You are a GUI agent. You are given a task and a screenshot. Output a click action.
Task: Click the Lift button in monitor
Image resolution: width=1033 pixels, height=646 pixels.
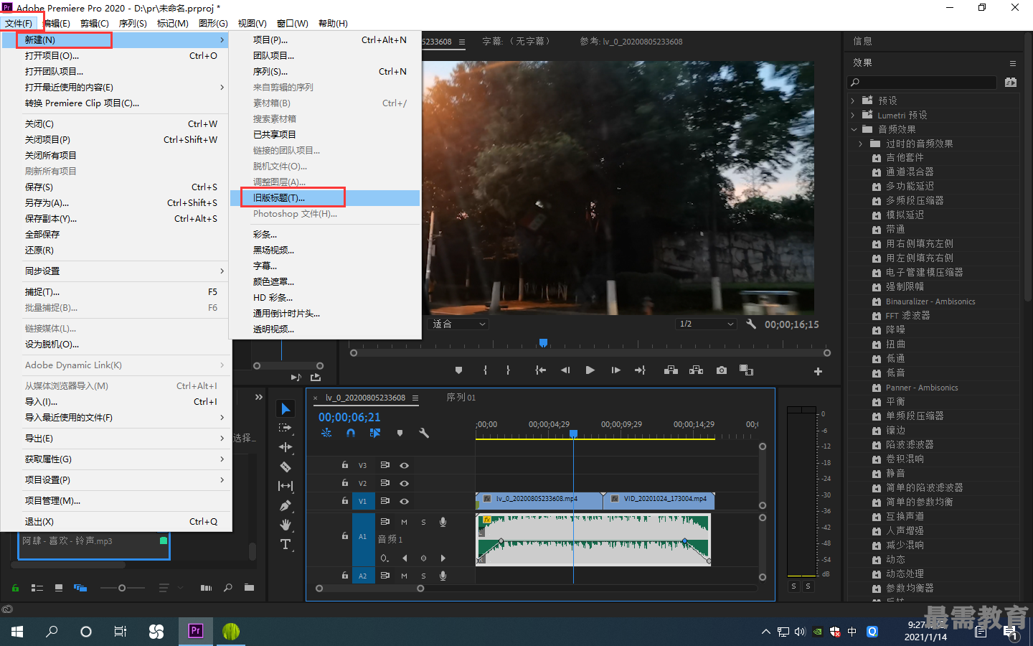[671, 370]
